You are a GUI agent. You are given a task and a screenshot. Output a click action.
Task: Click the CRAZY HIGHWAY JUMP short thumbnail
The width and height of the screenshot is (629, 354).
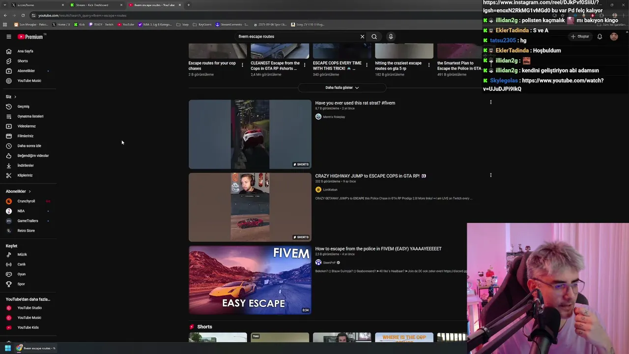click(250, 207)
